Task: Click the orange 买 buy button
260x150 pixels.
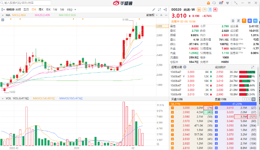Action: tap(244, 21)
